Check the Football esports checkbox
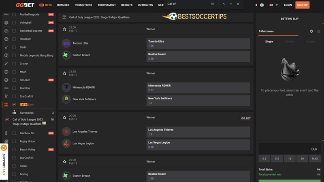This screenshot has height=182, width=324. coord(14,15)
